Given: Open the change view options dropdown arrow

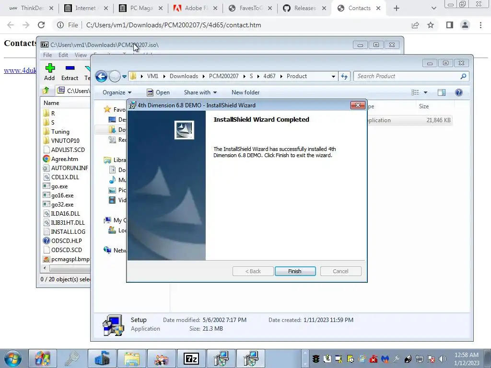Looking at the screenshot, I should pos(425,92).
